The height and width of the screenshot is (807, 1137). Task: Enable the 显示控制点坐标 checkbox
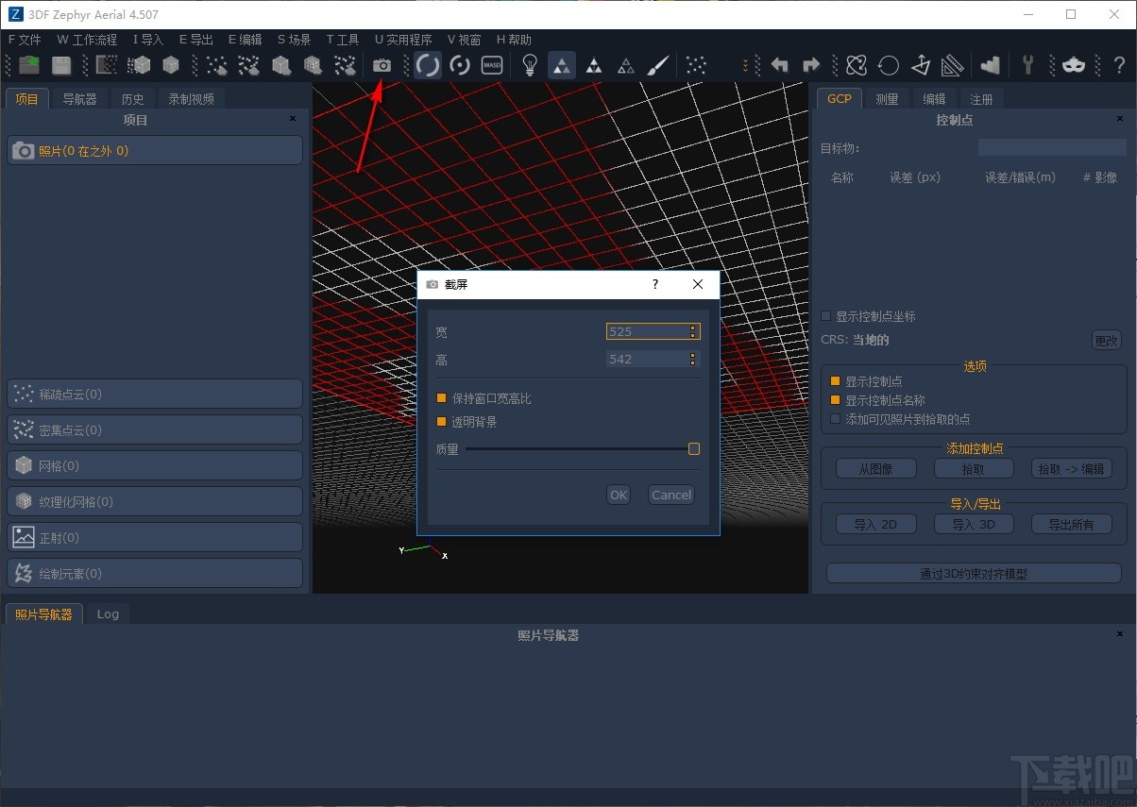pos(824,316)
